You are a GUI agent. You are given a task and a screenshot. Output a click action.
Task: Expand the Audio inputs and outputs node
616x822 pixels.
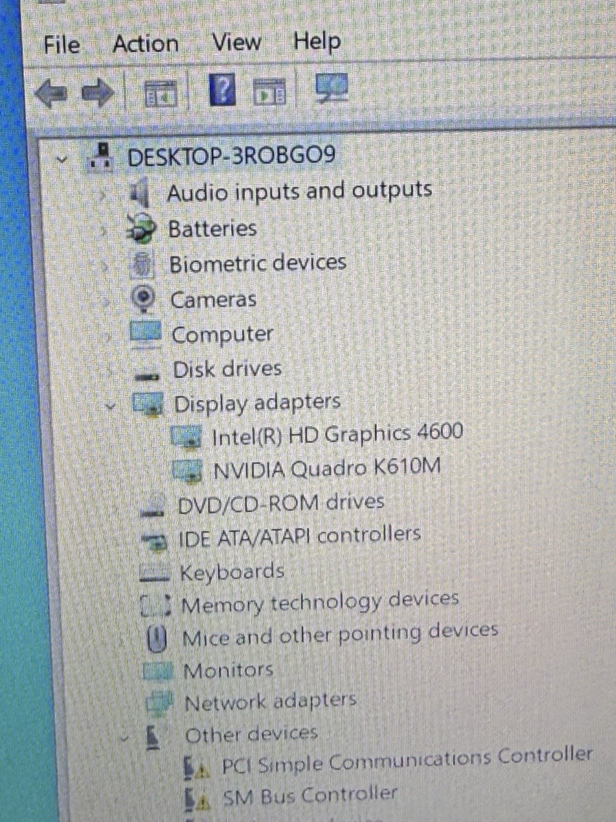[103, 195]
